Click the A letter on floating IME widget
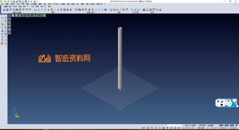Viewport: 239px width, 130px height. (x=218, y=101)
